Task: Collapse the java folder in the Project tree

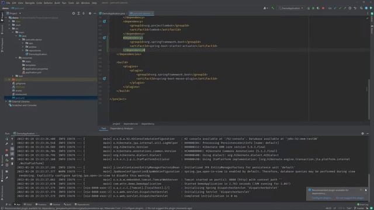Action: pyautogui.click(x=16, y=36)
